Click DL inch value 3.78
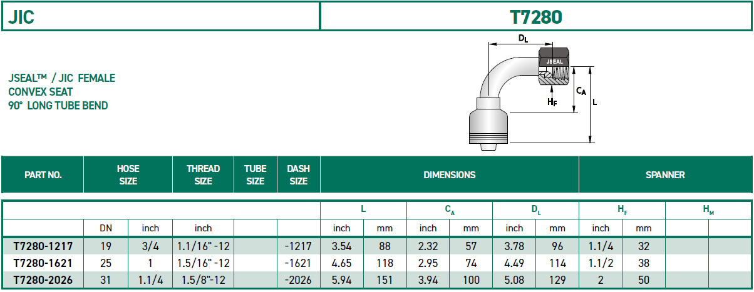Viewport: 754px width, 292px height. (514, 246)
